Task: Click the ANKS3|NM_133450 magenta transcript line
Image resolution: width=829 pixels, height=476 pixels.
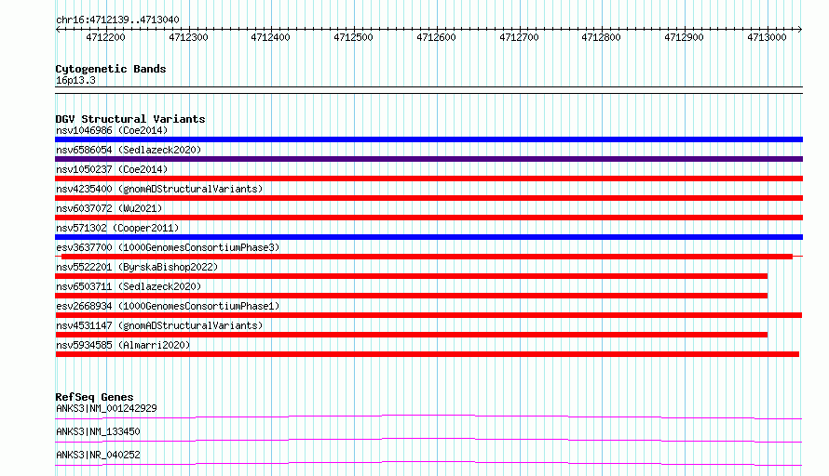Action: (x=428, y=440)
